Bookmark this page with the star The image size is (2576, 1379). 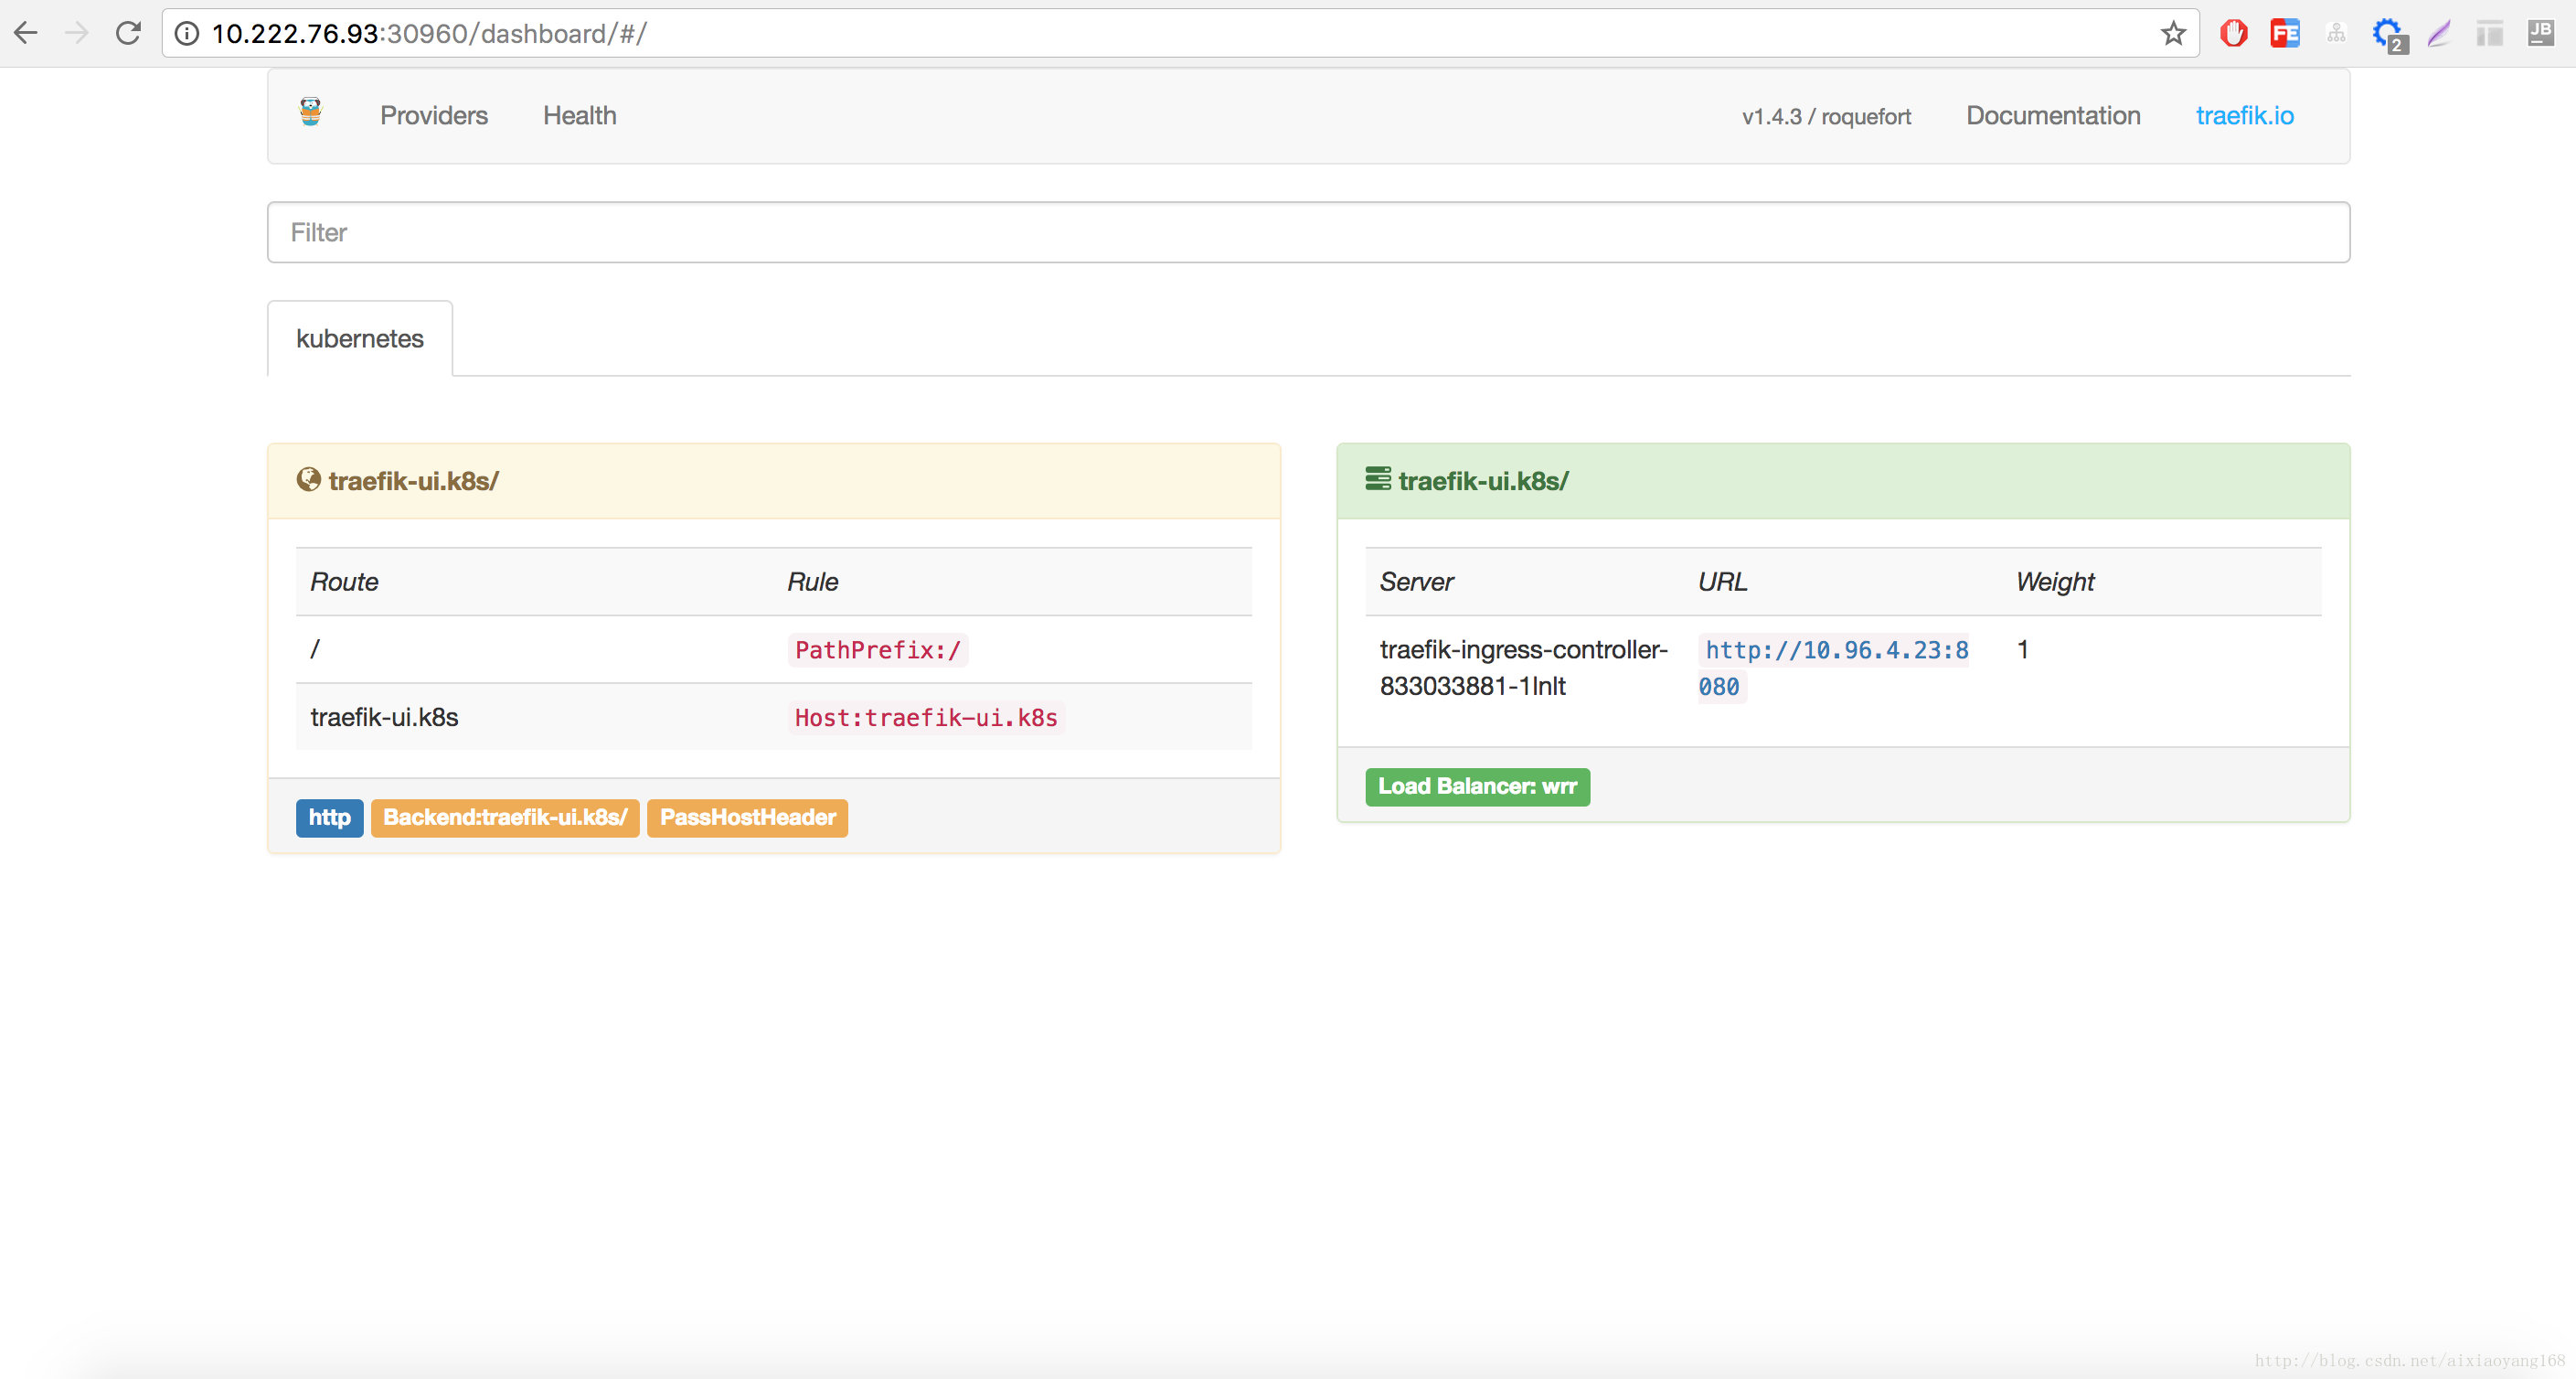(2172, 34)
